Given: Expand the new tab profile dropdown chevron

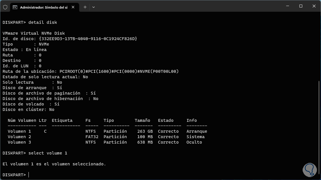Looking at the screenshot, I should 94,7.
